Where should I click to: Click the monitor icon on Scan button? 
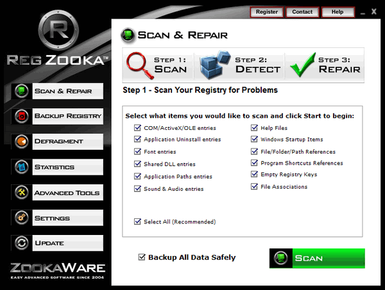tap(281, 258)
